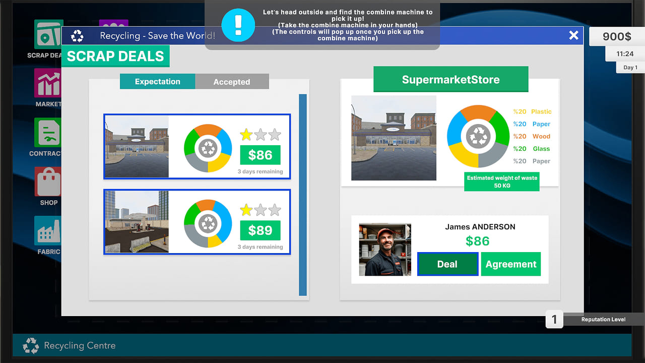Click the Deal button for James Anderson
Screen dimensions: 645x363
pos(447,264)
